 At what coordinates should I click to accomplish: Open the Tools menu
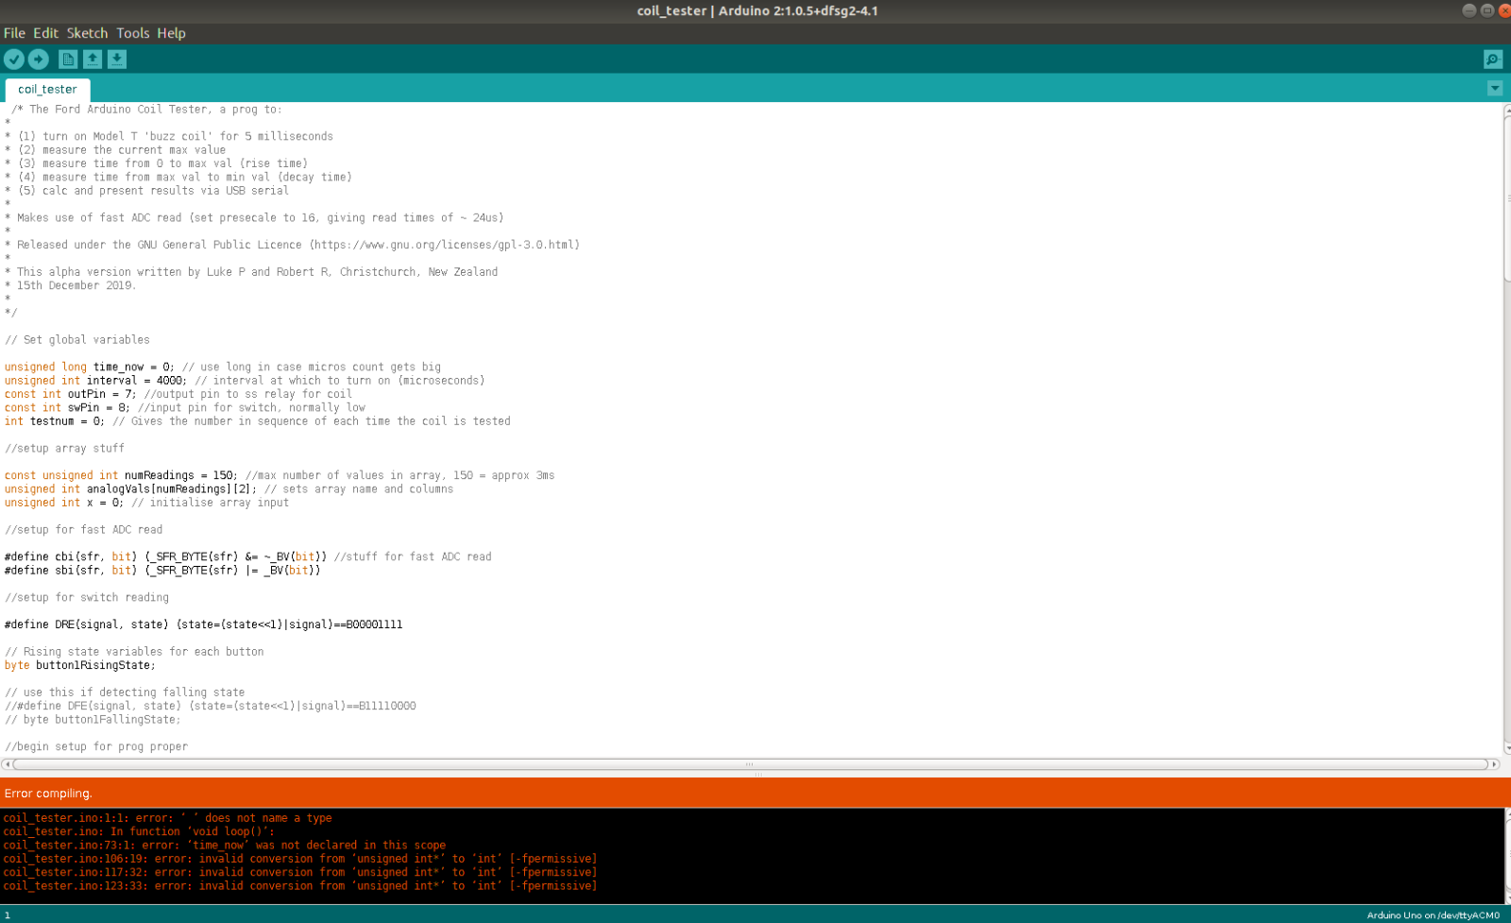[x=133, y=33]
